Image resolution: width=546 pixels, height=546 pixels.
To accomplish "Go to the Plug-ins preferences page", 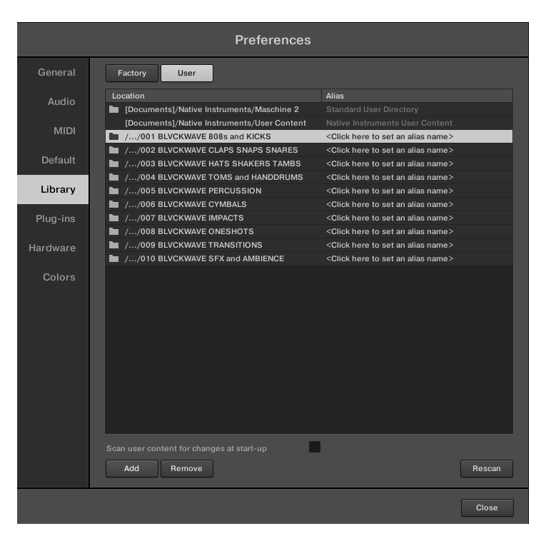I will (x=56, y=218).
